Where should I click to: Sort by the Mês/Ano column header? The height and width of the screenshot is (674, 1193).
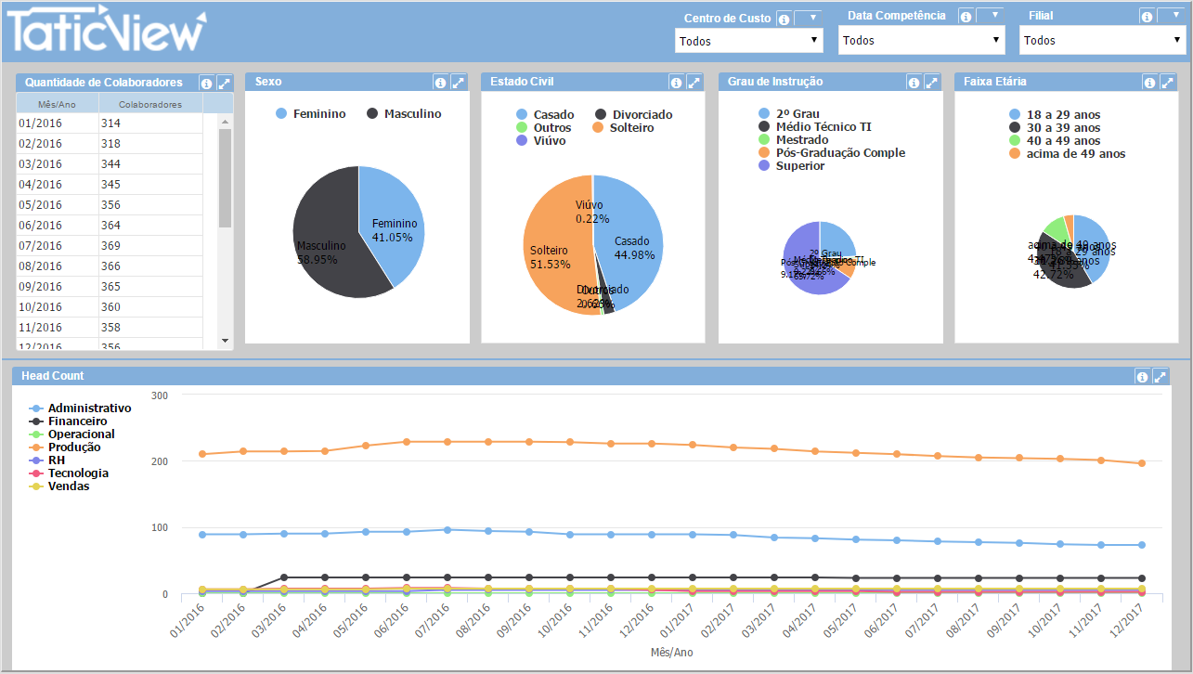click(x=58, y=104)
